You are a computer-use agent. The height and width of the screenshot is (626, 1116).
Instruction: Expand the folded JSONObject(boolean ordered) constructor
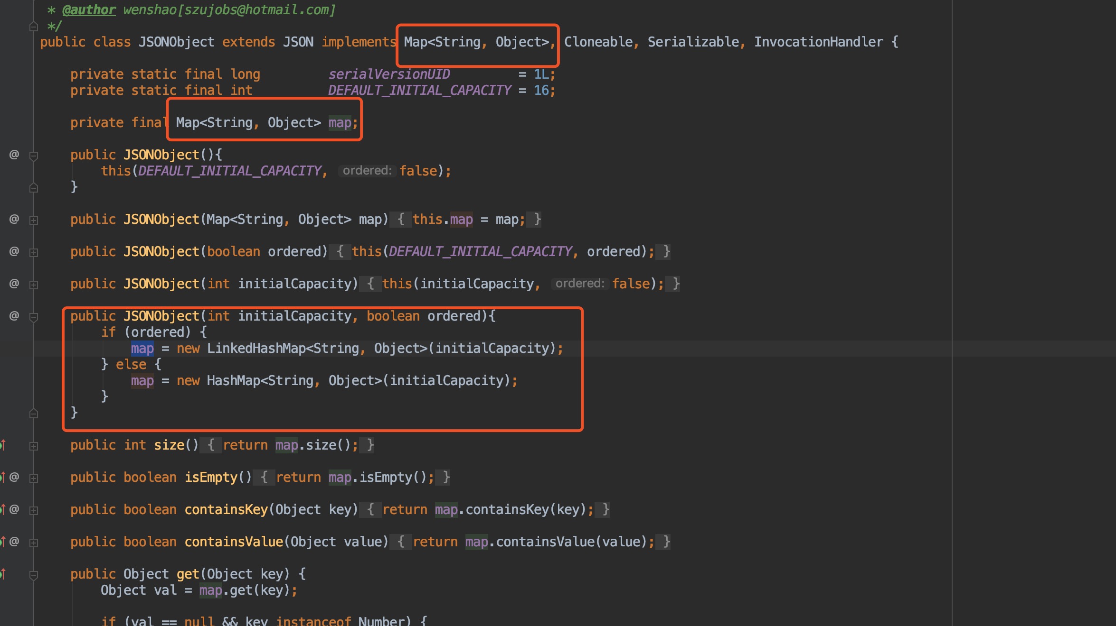34,252
